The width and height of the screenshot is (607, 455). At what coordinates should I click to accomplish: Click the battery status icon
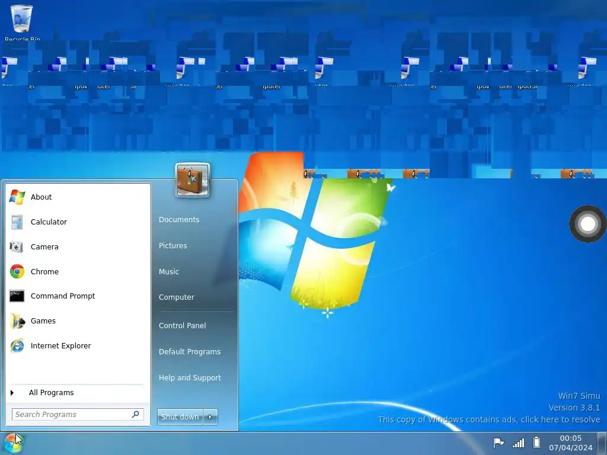coord(536,442)
